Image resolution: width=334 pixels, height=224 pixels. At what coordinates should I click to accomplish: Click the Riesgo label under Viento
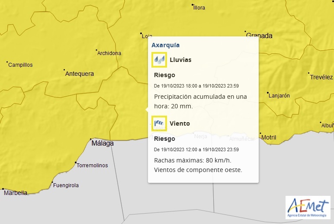point(164,139)
